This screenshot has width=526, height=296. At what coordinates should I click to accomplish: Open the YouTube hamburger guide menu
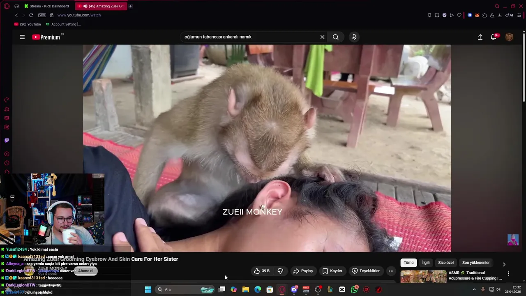[22, 37]
